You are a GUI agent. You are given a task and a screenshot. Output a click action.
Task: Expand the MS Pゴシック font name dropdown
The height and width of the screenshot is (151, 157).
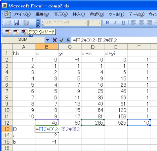[x=86, y=23]
